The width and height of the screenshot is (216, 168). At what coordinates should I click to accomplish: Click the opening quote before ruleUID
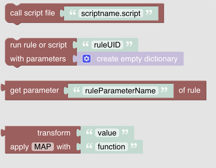tap(85, 44)
